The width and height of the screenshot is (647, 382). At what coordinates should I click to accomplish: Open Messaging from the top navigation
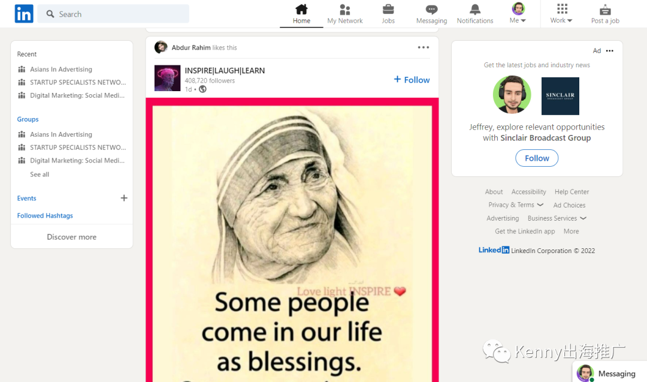431,14
